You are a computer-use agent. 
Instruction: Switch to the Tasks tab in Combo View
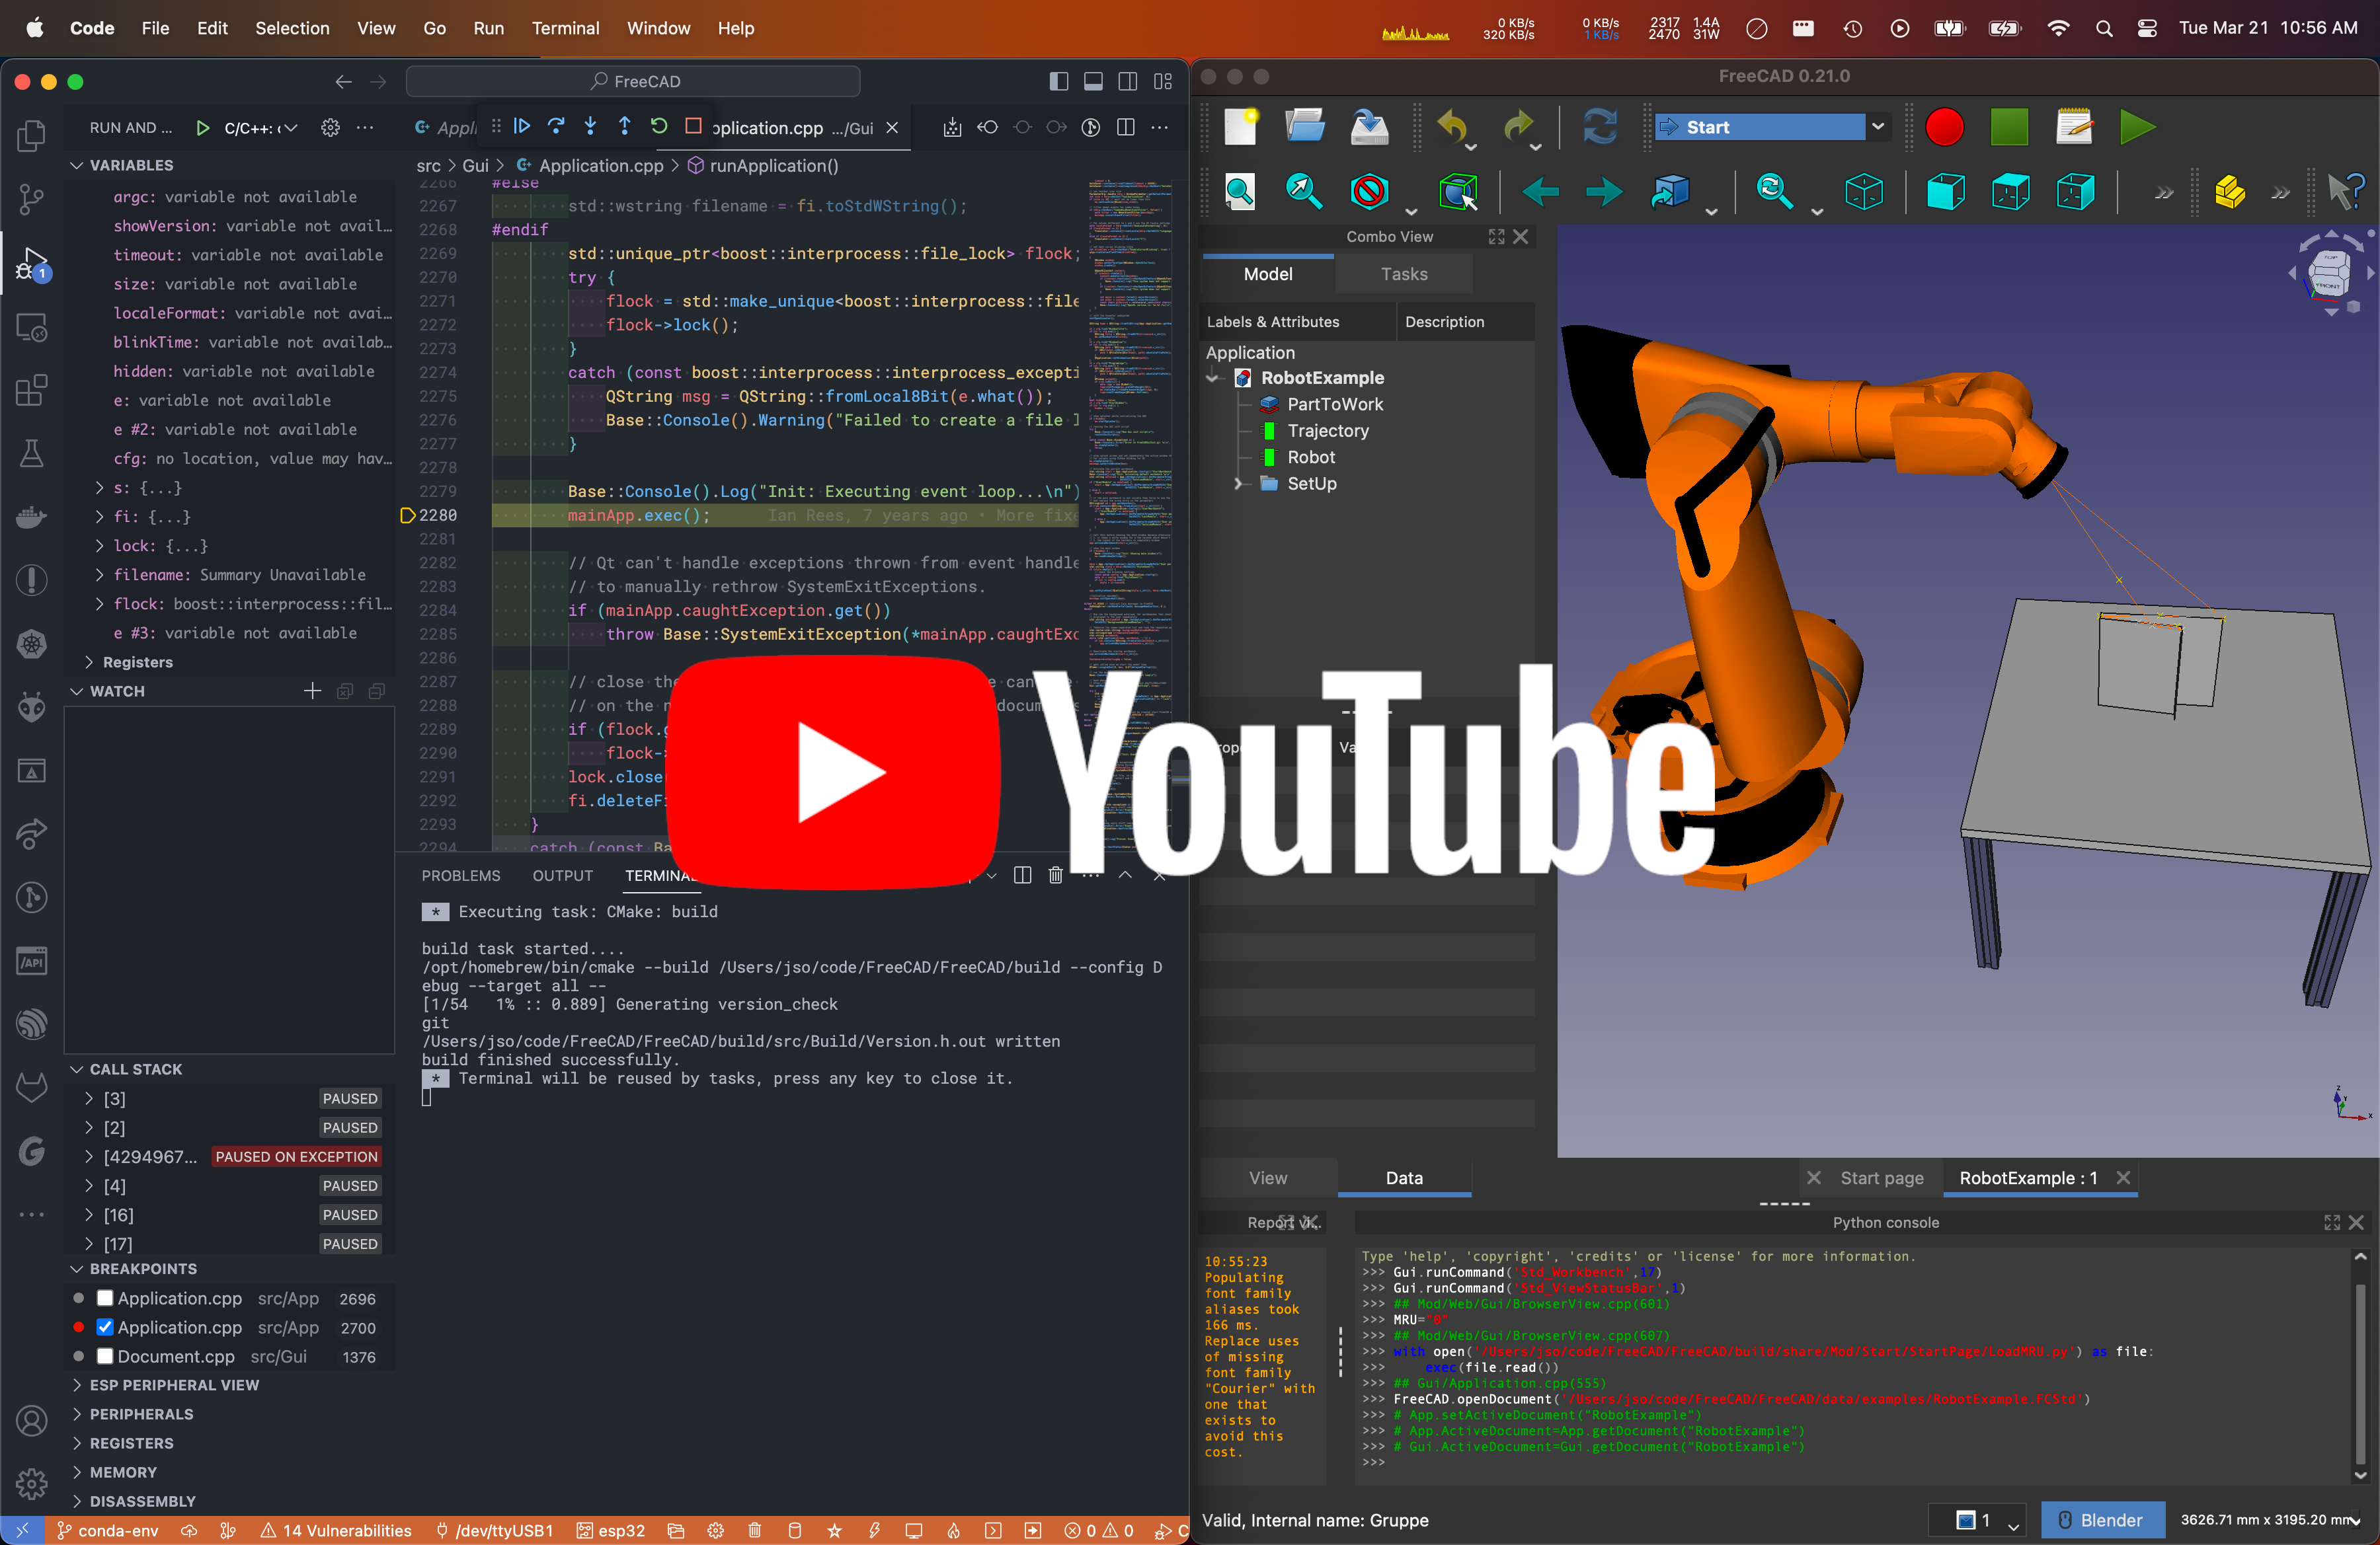point(1403,274)
